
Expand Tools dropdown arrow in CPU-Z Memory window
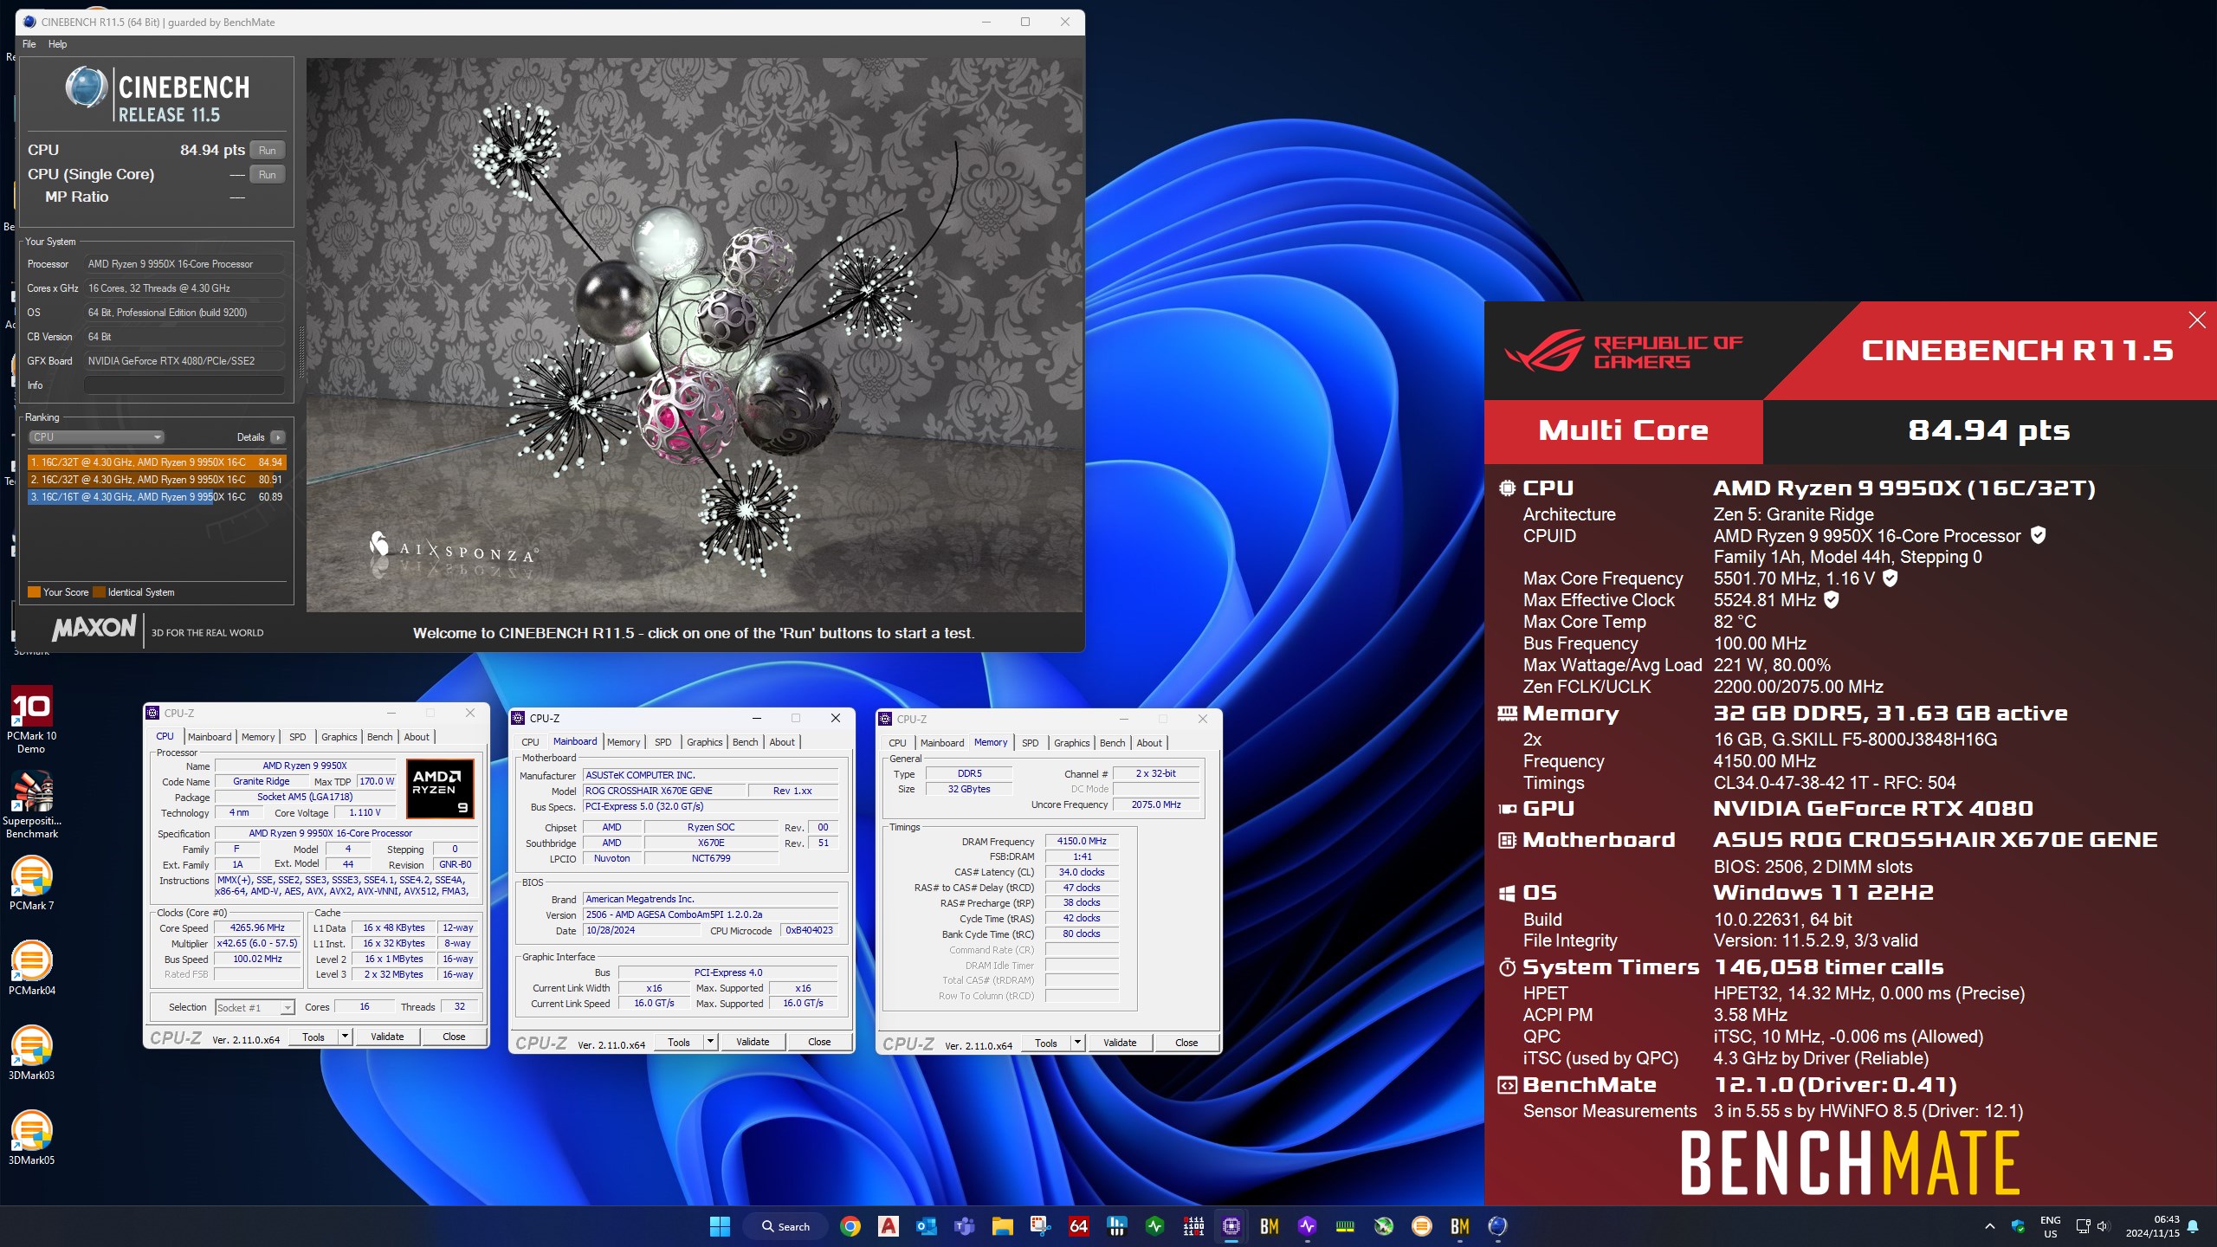pyautogui.click(x=1077, y=1043)
